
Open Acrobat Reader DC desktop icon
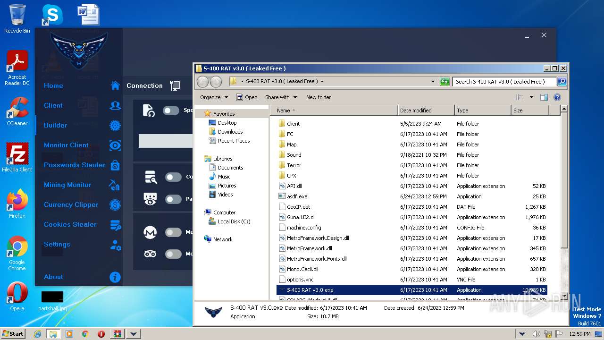(x=17, y=68)
